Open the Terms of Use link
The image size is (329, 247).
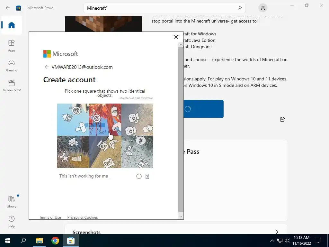(x=50, y=217)
